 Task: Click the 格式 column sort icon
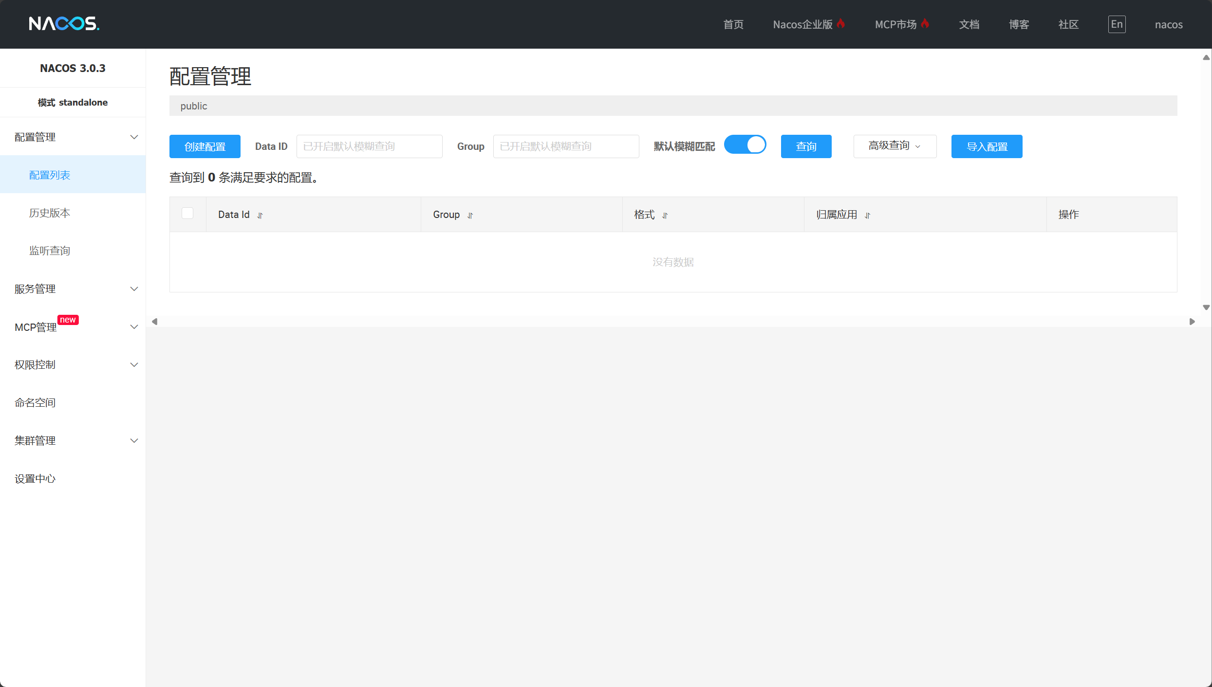(665, 215)
